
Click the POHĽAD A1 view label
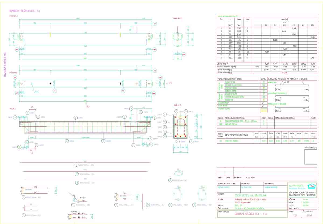14,16
